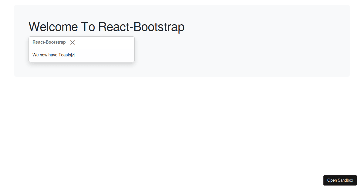Click the word 'now' in the toast message
This screenshot has height=191, width=364.
(43, 55)
